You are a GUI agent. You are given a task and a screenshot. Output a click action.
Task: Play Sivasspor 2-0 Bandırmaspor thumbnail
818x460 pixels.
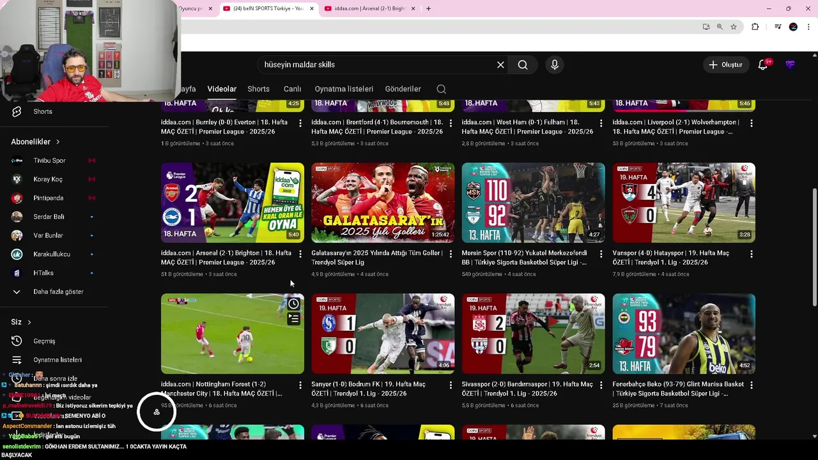[x=533, y=333]
